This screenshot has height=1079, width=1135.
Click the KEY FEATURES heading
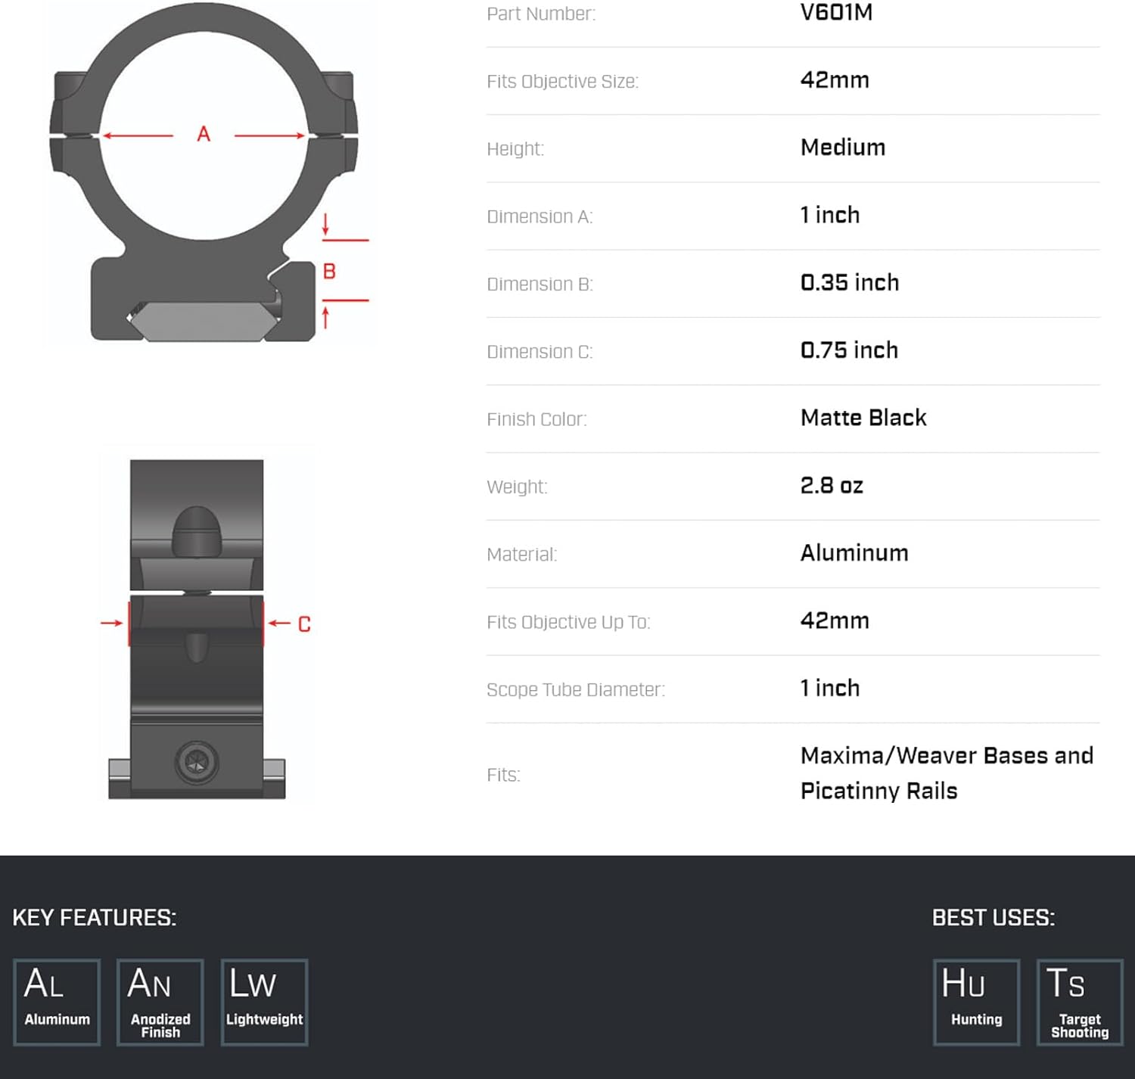(95, 918)
